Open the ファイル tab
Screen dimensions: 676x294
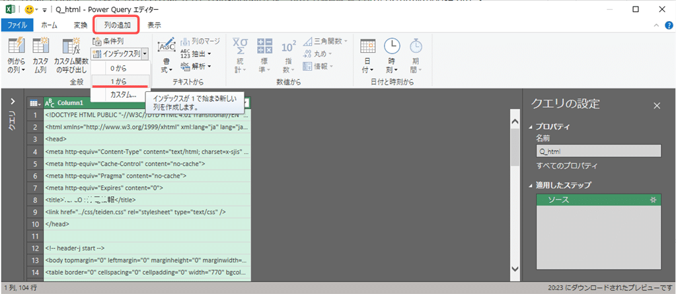[x=17, y=25]
